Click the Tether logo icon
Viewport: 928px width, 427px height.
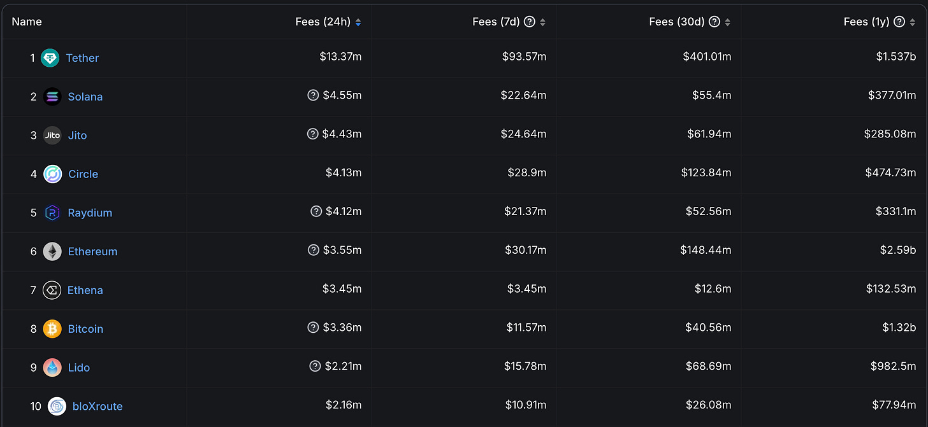point(50,58)
